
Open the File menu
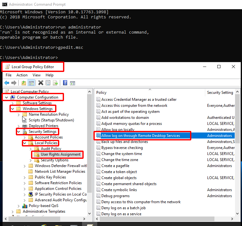click(9, 75)
